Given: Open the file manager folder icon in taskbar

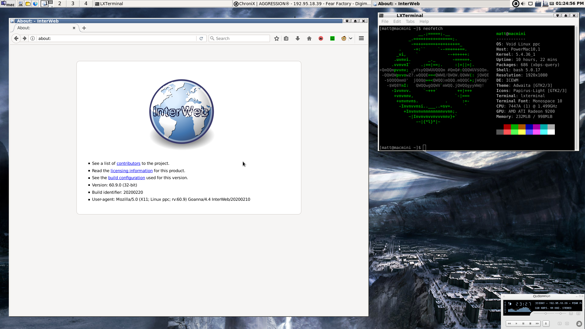Looking at the screenshot, I should pyautogui.click(x=28, y=4).
